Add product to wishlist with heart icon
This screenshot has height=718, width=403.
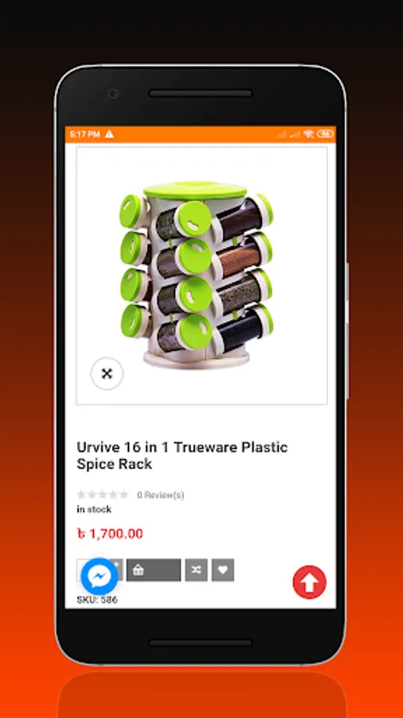click(x=223, y=570)
